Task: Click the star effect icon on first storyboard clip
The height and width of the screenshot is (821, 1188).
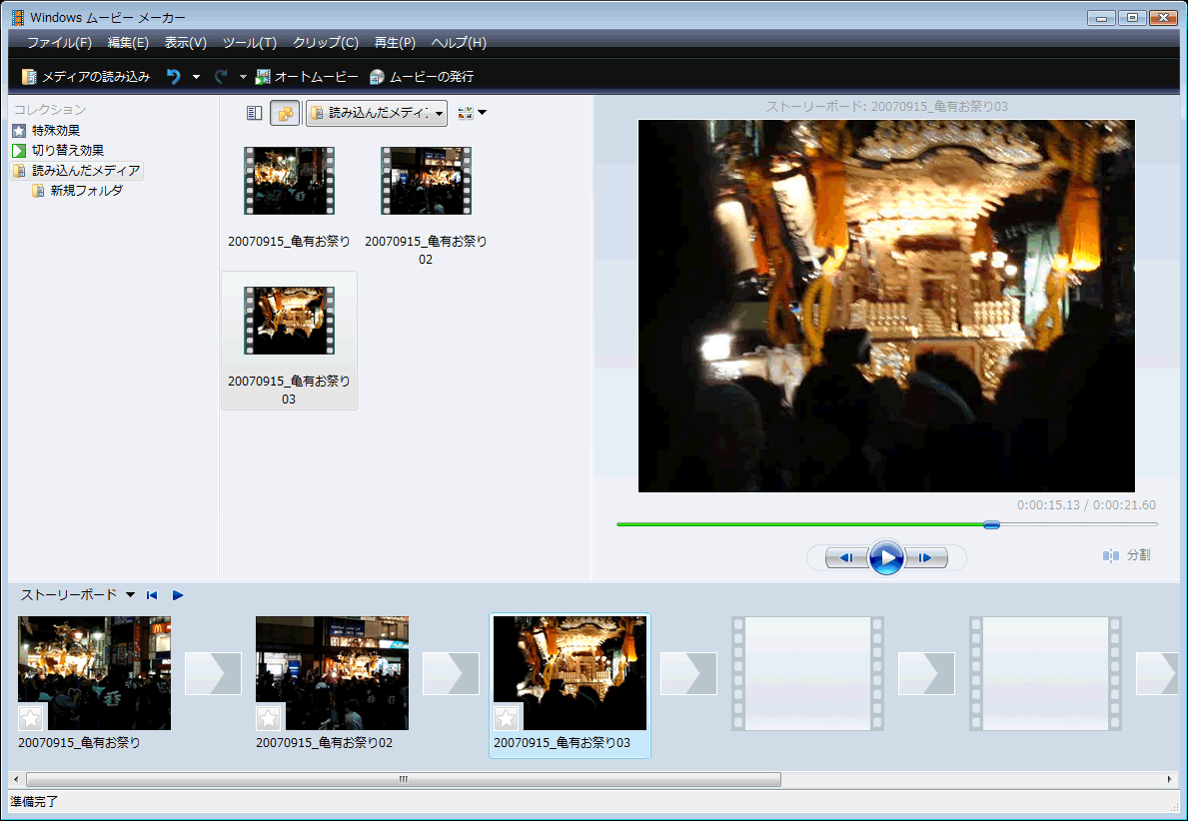Action: [x=31, y=717]
